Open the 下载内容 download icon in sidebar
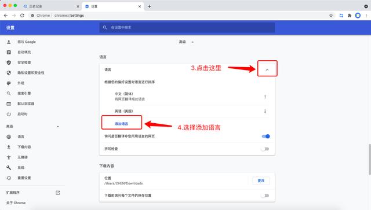 click(9, 147)
